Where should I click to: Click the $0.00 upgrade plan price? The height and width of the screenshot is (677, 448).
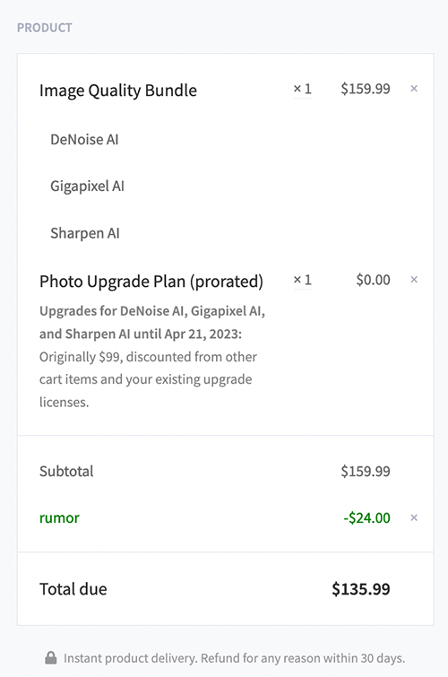pos(373,280)
